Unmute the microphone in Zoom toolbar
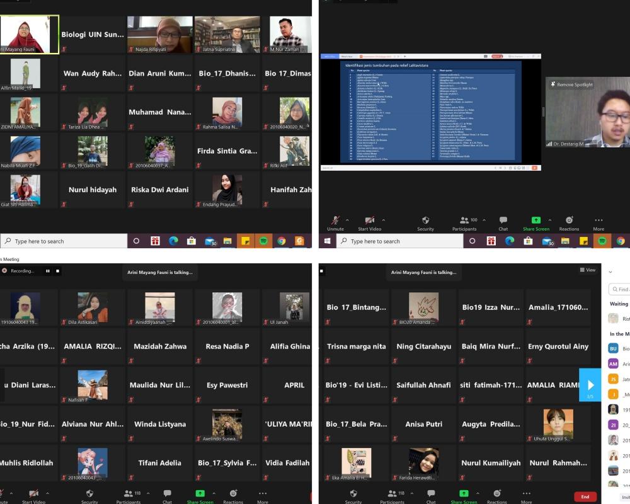 [x=335, y=222]
